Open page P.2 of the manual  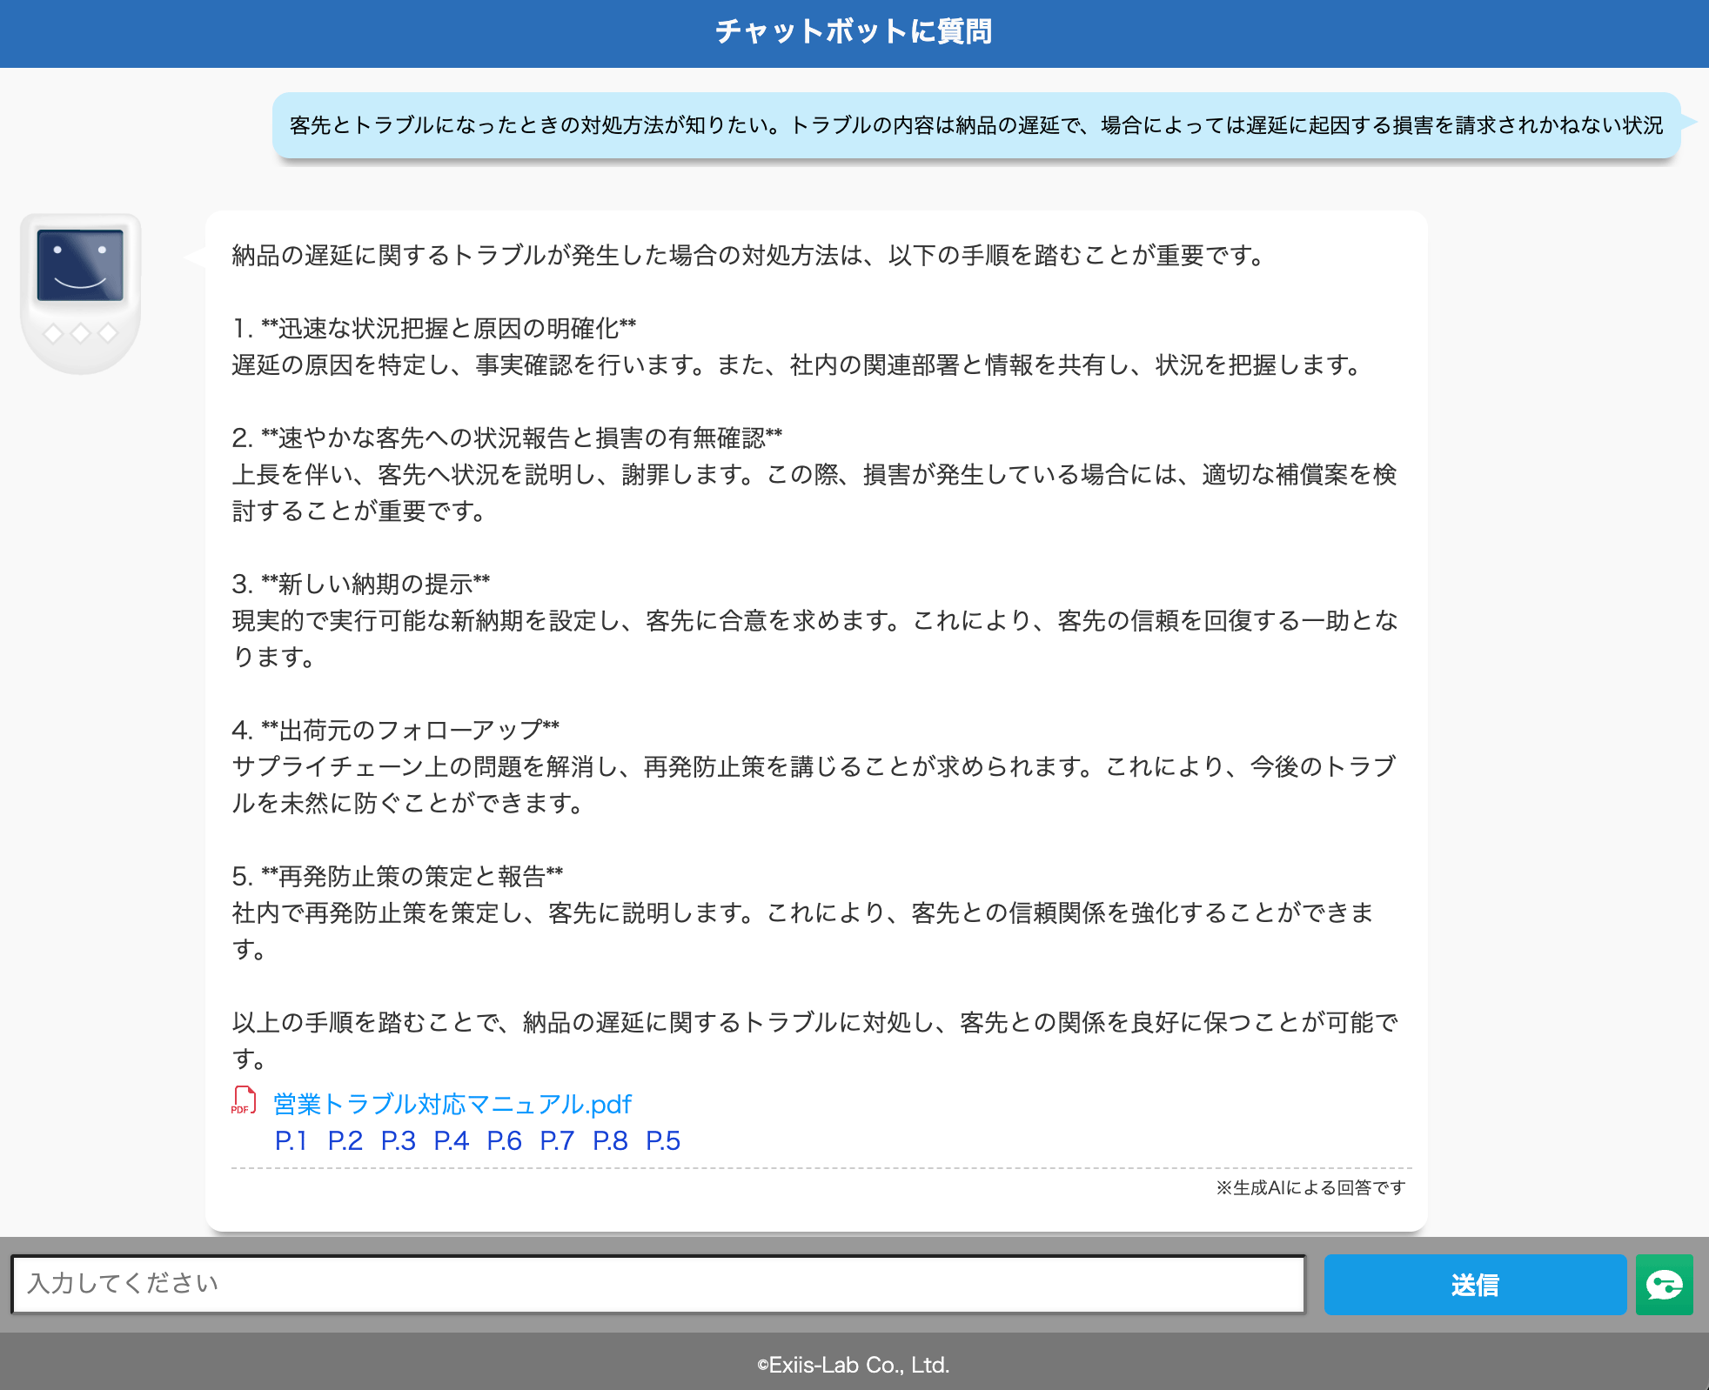[345, 1140]
